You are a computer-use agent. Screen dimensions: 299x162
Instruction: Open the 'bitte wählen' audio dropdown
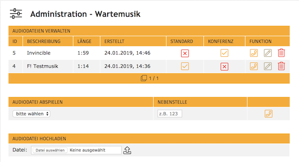pyautogui.click(x=31, y=114)
